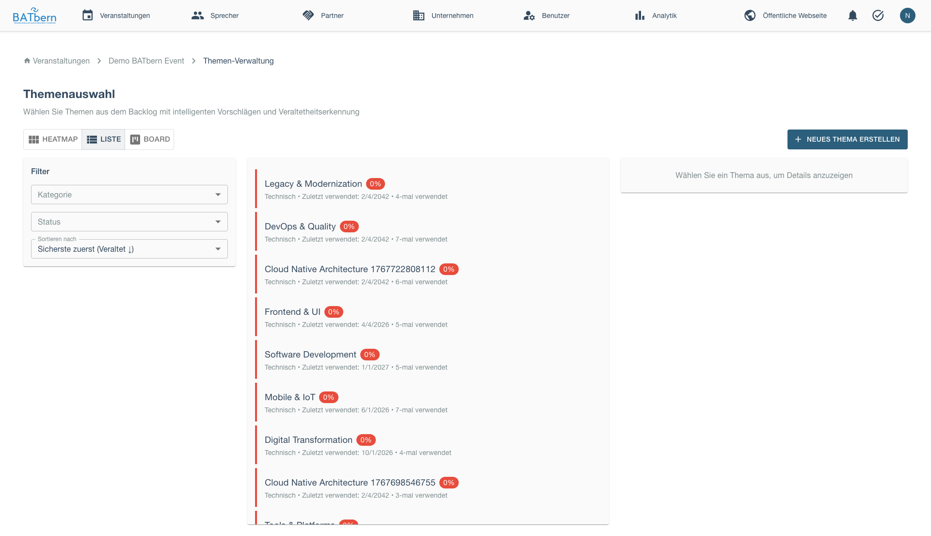Select Software Development topic
Screen dimensions: 931x536
coord(429,360)
